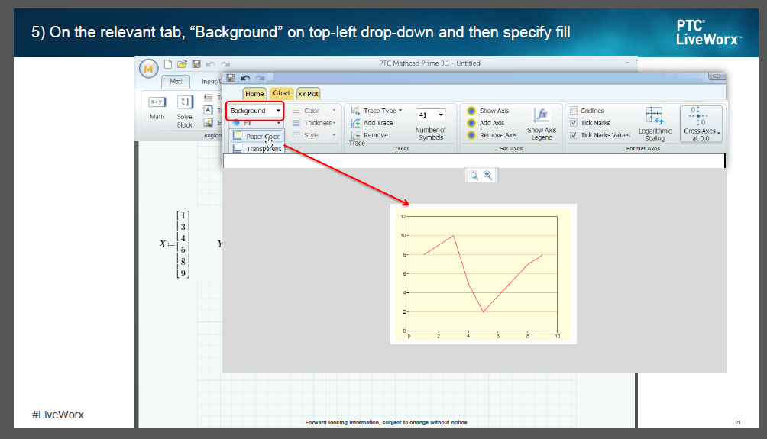
Task: Click the text block icon above the A icon
Action: (x=208, y=98)
